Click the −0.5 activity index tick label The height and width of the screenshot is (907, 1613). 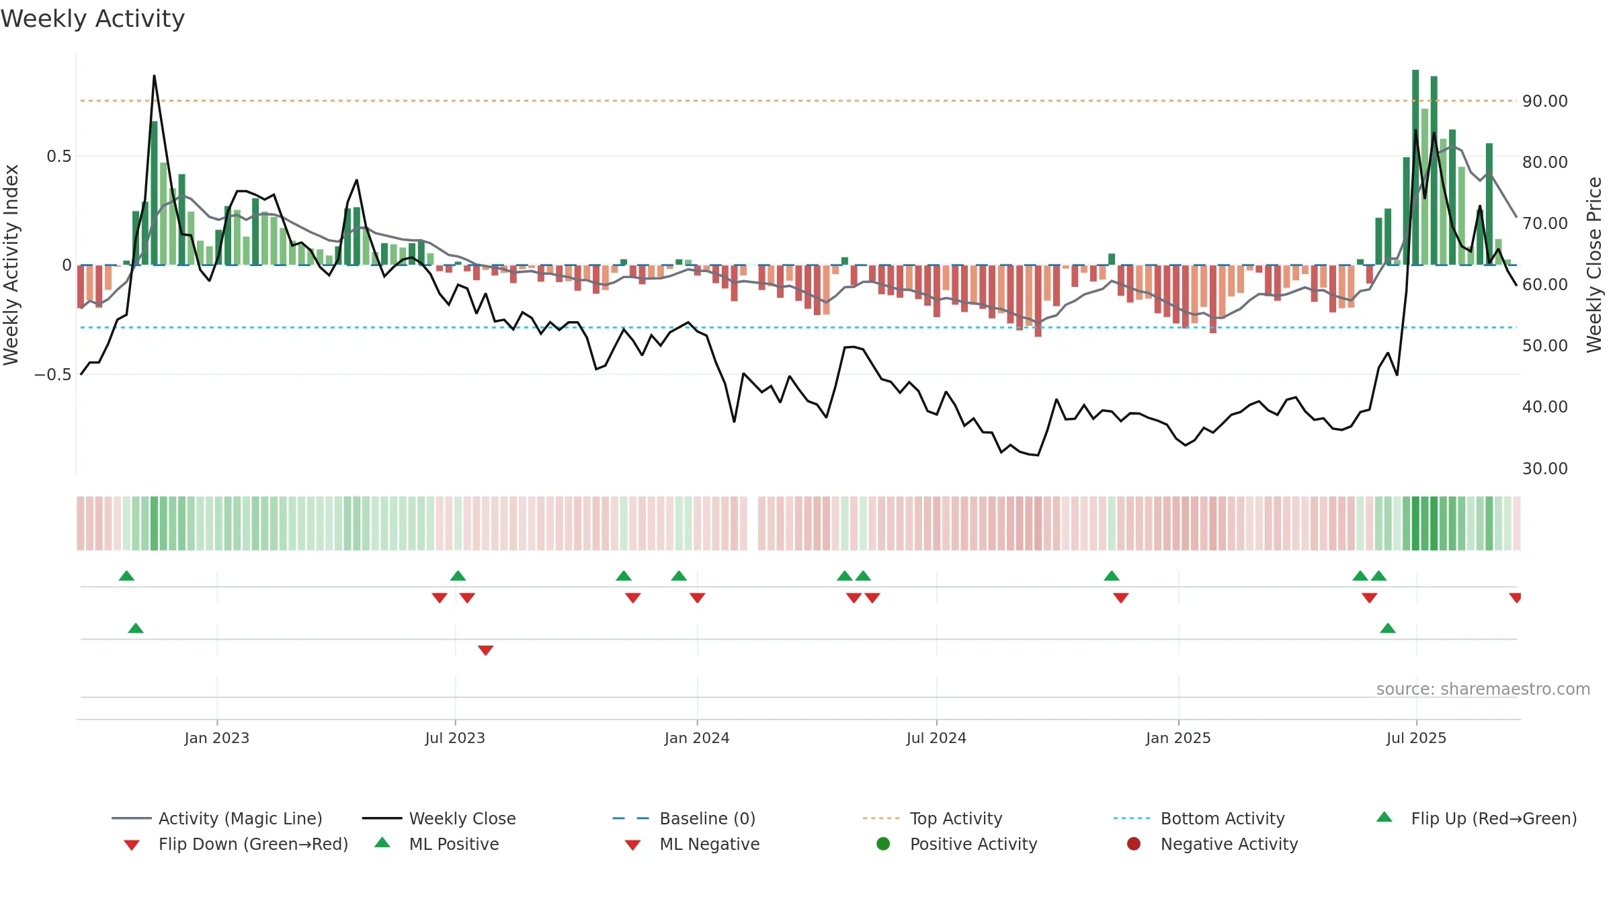coord(53,375)
